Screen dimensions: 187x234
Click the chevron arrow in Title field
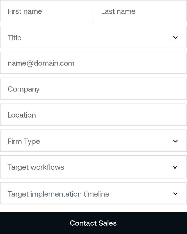(x=175, y=37)
